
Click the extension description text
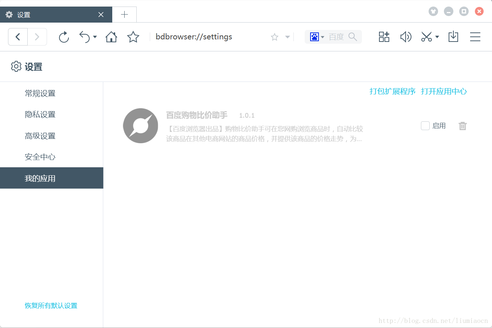[265, 134]
